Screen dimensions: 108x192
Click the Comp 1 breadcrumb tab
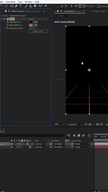pos(61,16)
